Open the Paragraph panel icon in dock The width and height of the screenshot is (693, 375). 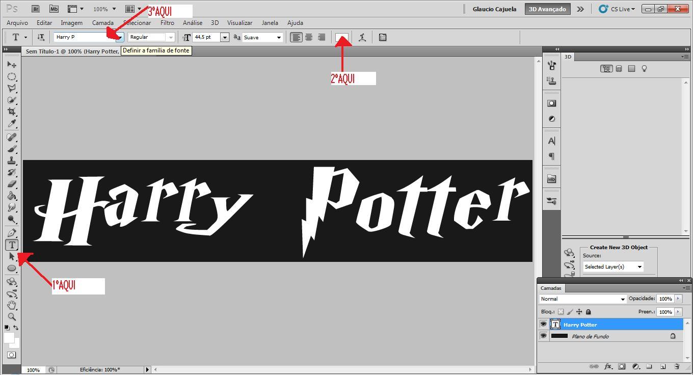551,156
